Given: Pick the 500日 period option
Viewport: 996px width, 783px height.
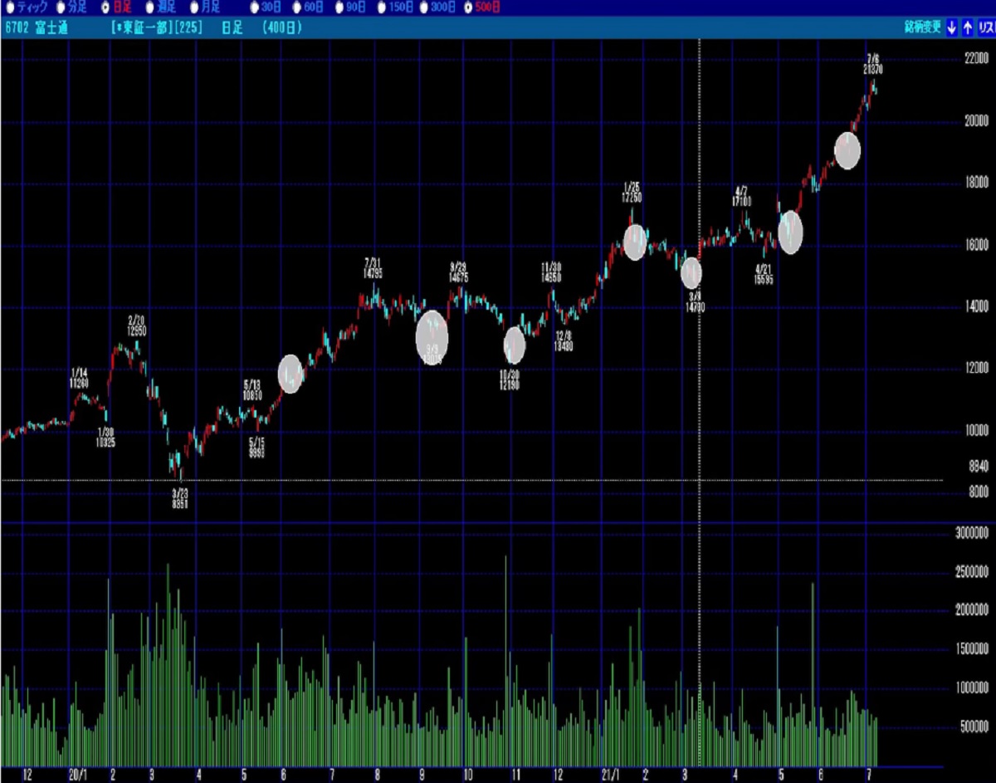Looking at the screenshot, I should [470, 7].
